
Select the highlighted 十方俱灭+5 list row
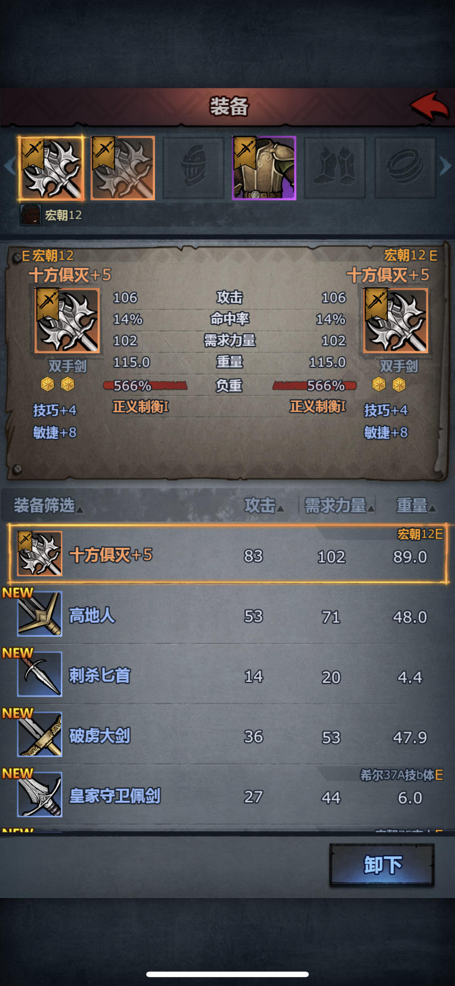[227, 554]
